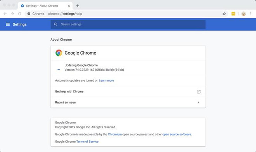Click the Google Chrome logo icon
This screenshot has width=256, height=152.
pyautogui.click(x=59, y=53)
